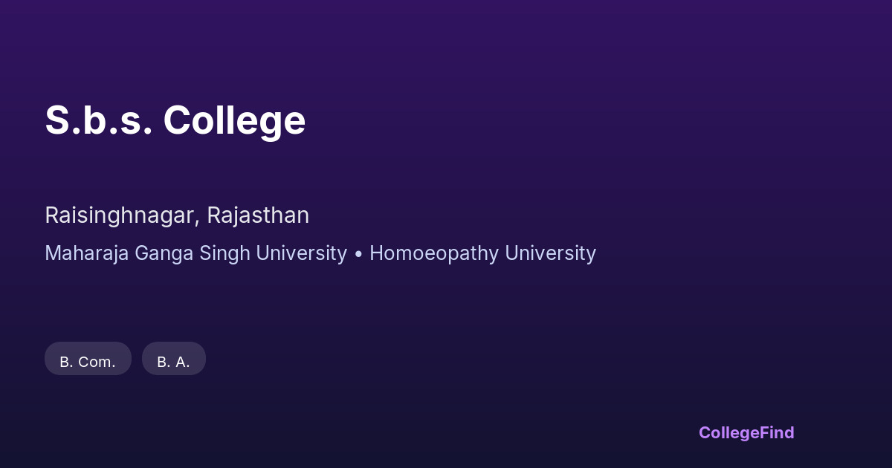This screenshot has height=468, width=892.
Task: Click the word "Raisinghnagar" in location
Action: pos(121,215)
